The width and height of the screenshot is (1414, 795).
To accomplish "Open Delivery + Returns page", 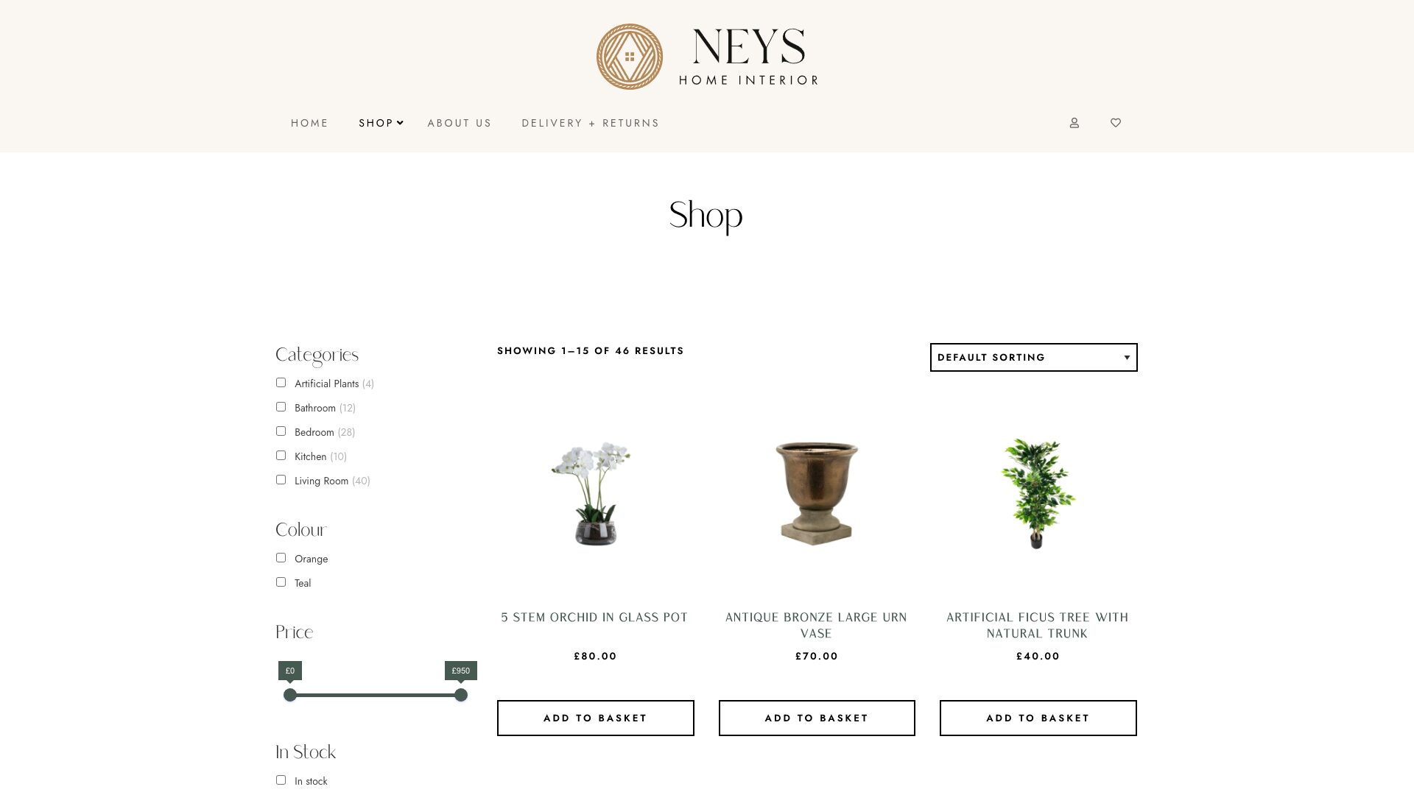I will [x=591, y=123].
